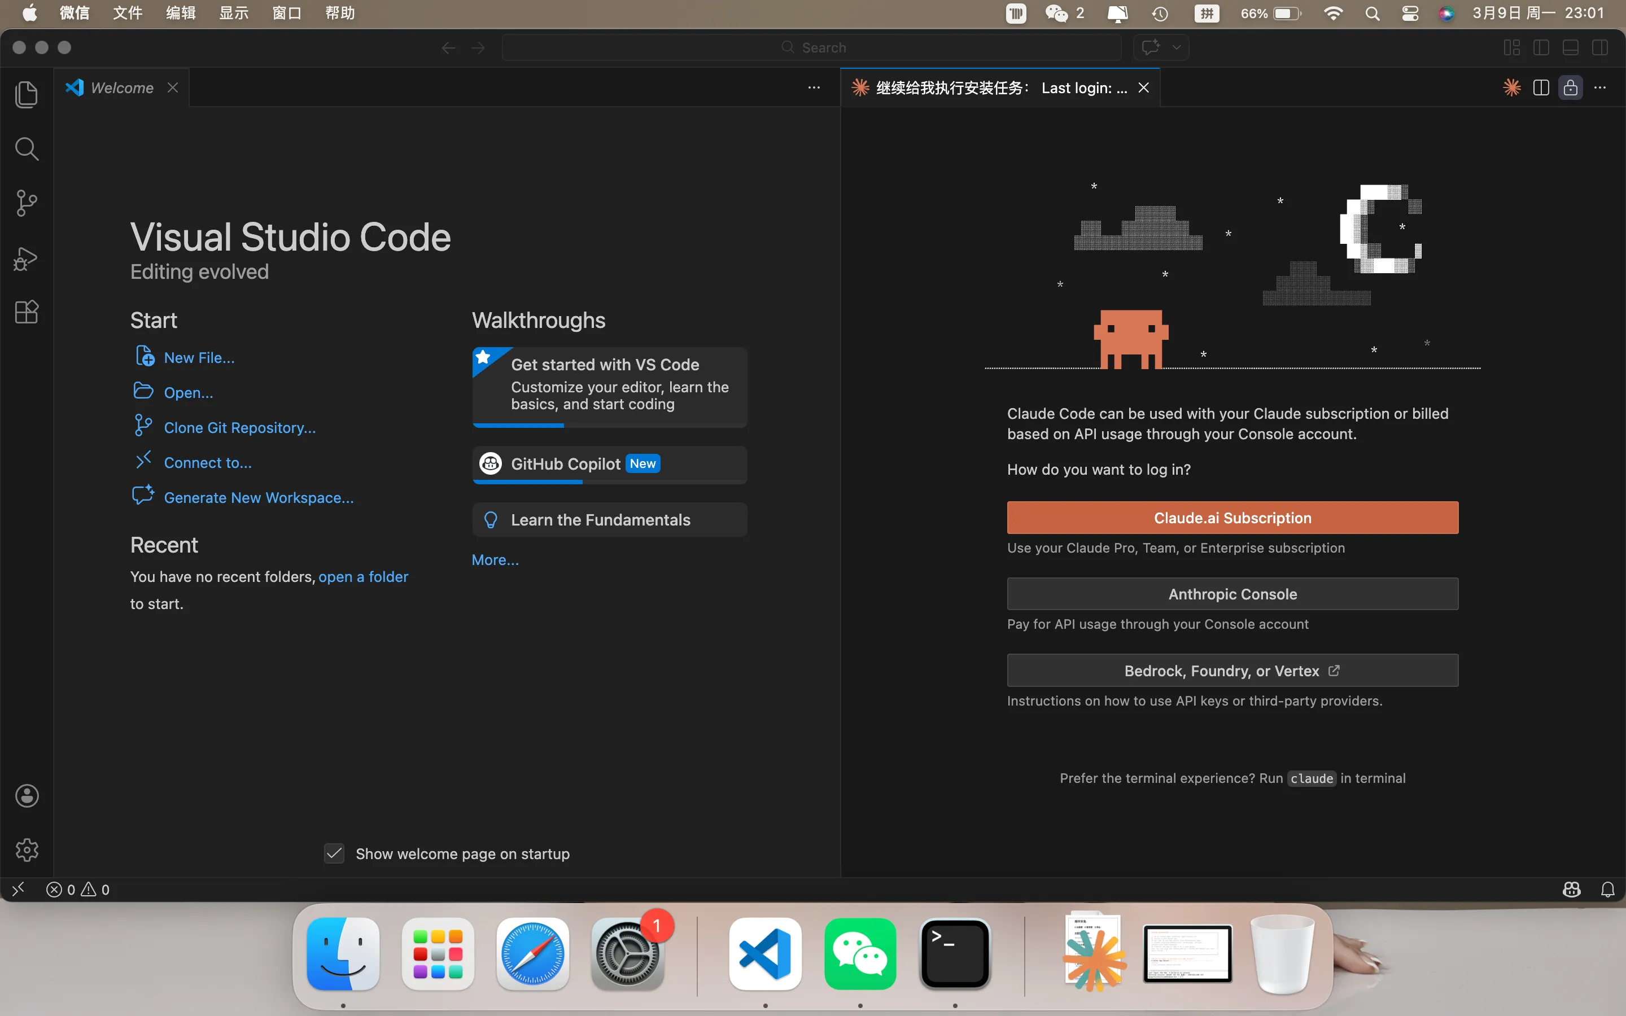1626x1016 pixels.
Task: Open the Accounts menu icon
Action: [27, 796]
